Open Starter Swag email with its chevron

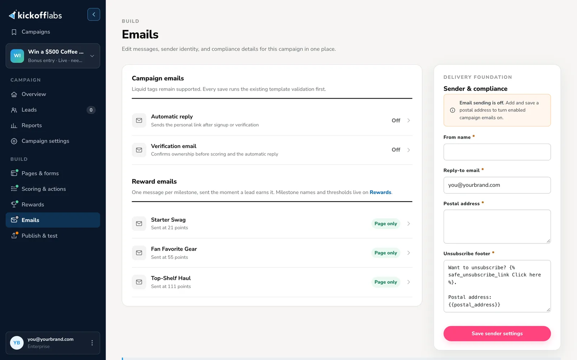[409, 224]
